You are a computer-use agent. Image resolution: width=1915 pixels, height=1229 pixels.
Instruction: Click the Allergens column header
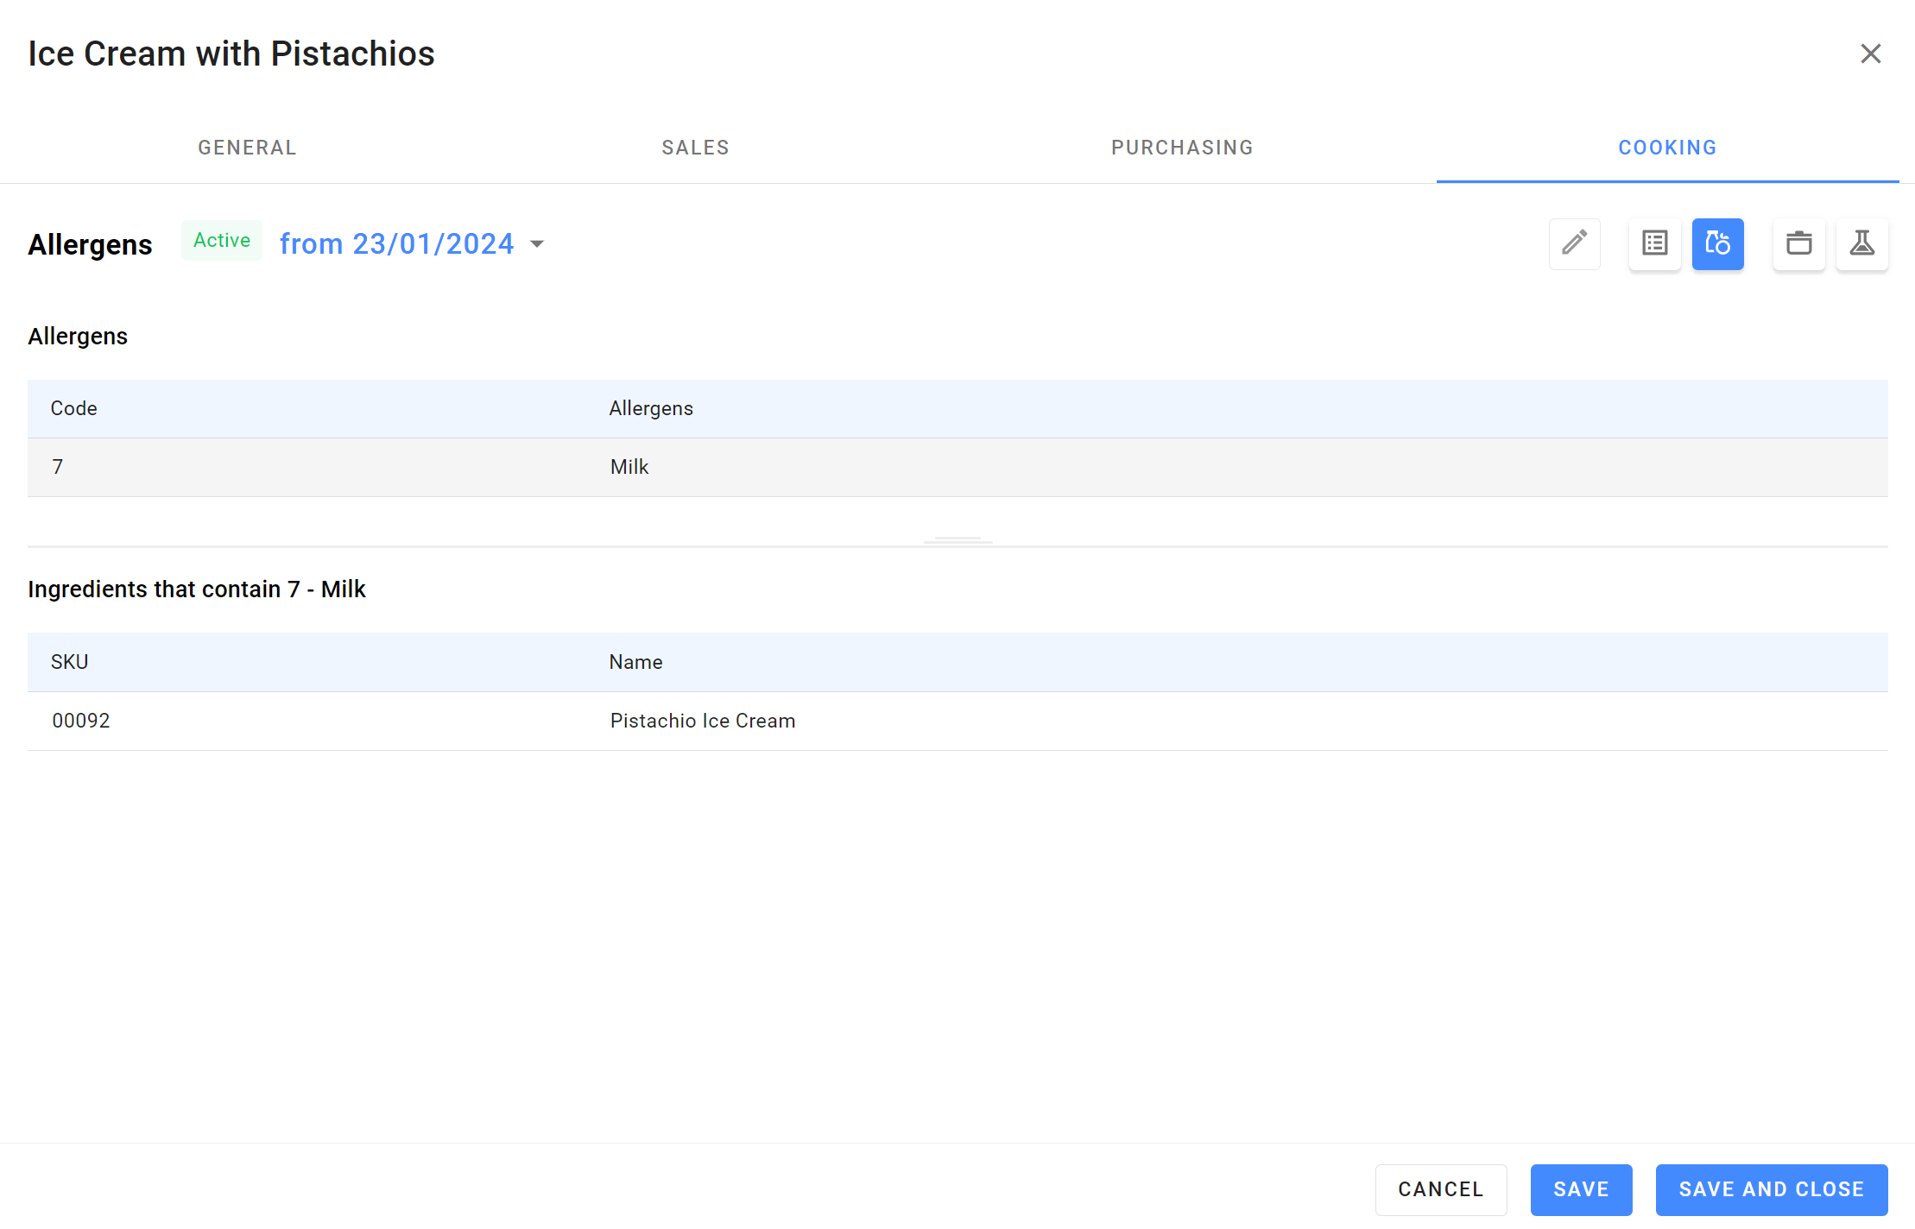pyautogui.click(x=651, y=408)
